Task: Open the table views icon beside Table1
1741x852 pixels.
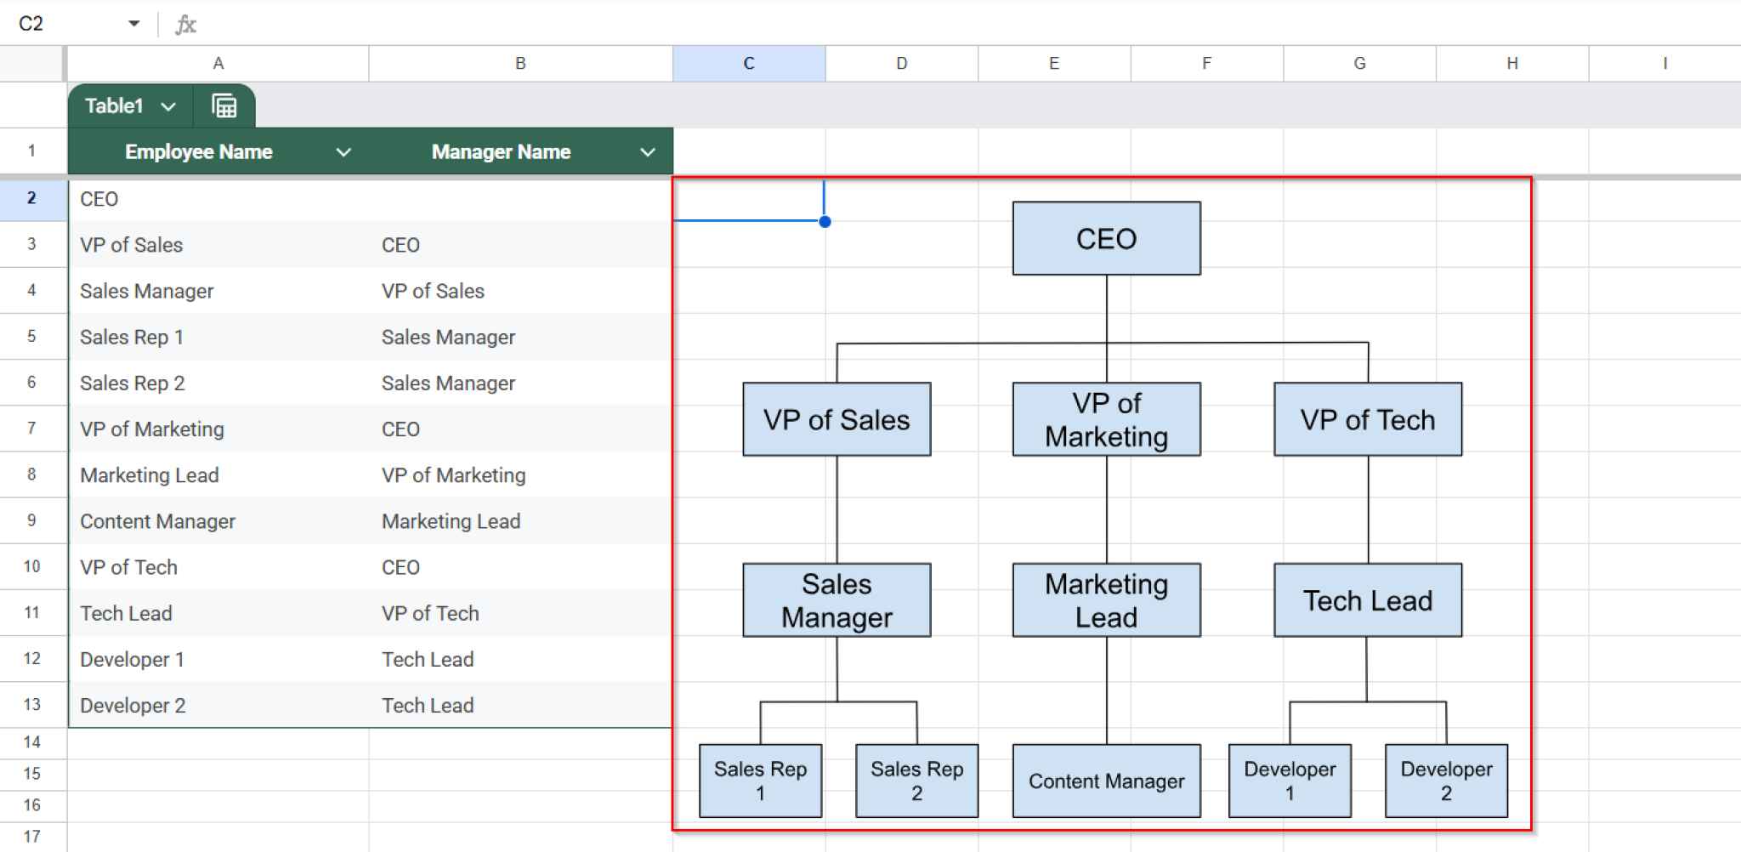Action: tap(224, 105)
